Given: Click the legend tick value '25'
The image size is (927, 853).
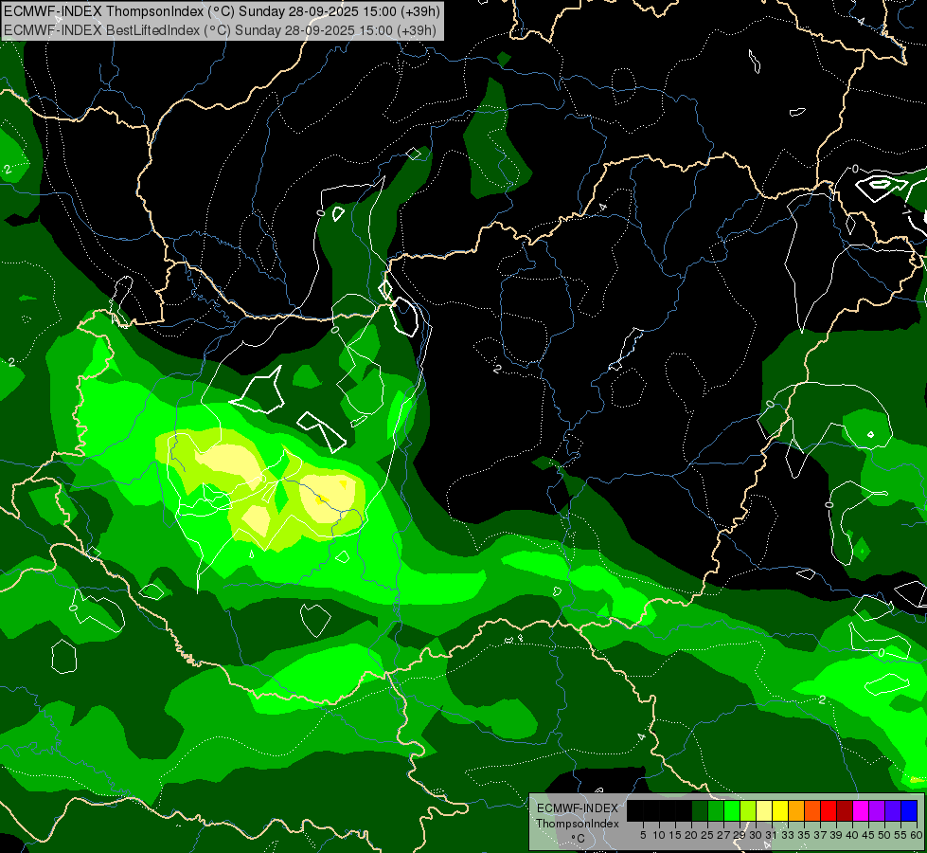Looking at the screenshot, I should click(707, 835).
